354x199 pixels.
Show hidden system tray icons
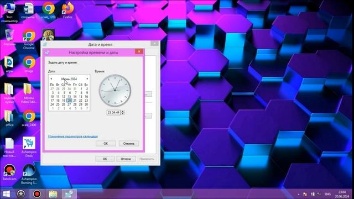pos(299,194)
